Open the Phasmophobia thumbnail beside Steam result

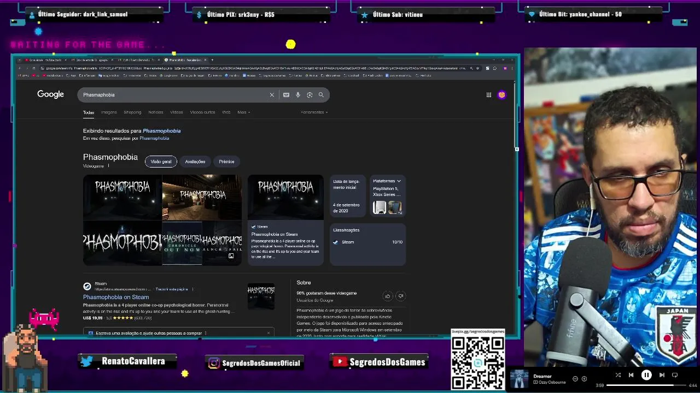(261, 296)
